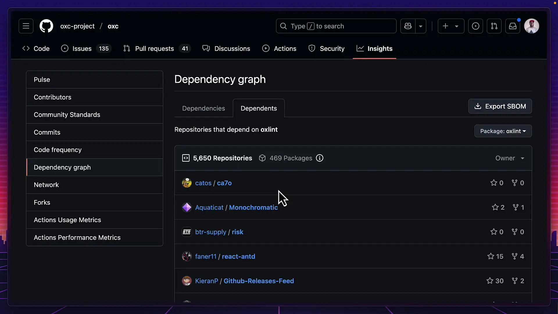The image size is (558, 314).
Task: Click the star icon in ca7o row
Action: 493,183
